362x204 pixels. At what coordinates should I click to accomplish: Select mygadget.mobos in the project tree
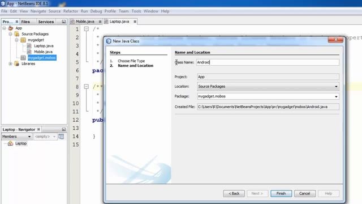(x=42, y=58)
